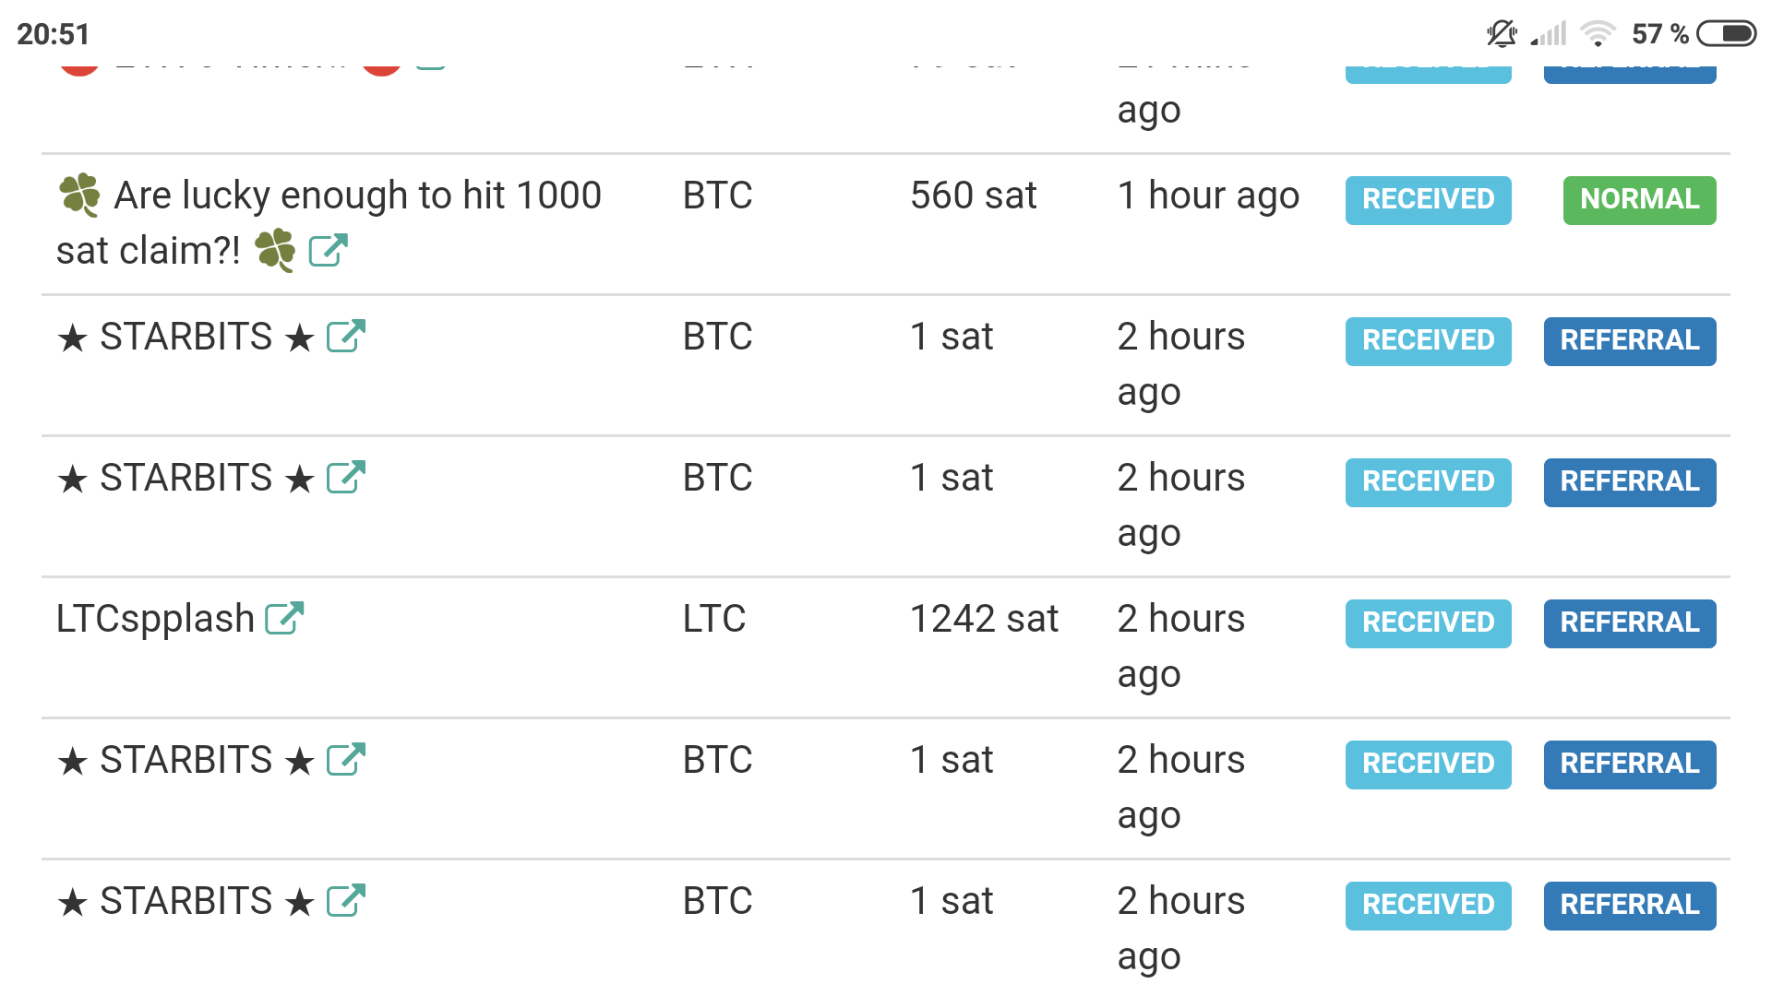Click REFERRAL badge in the LTCspplash row
The height and width of the screenshot is (996, 1772).
(x=1630, y=622)
